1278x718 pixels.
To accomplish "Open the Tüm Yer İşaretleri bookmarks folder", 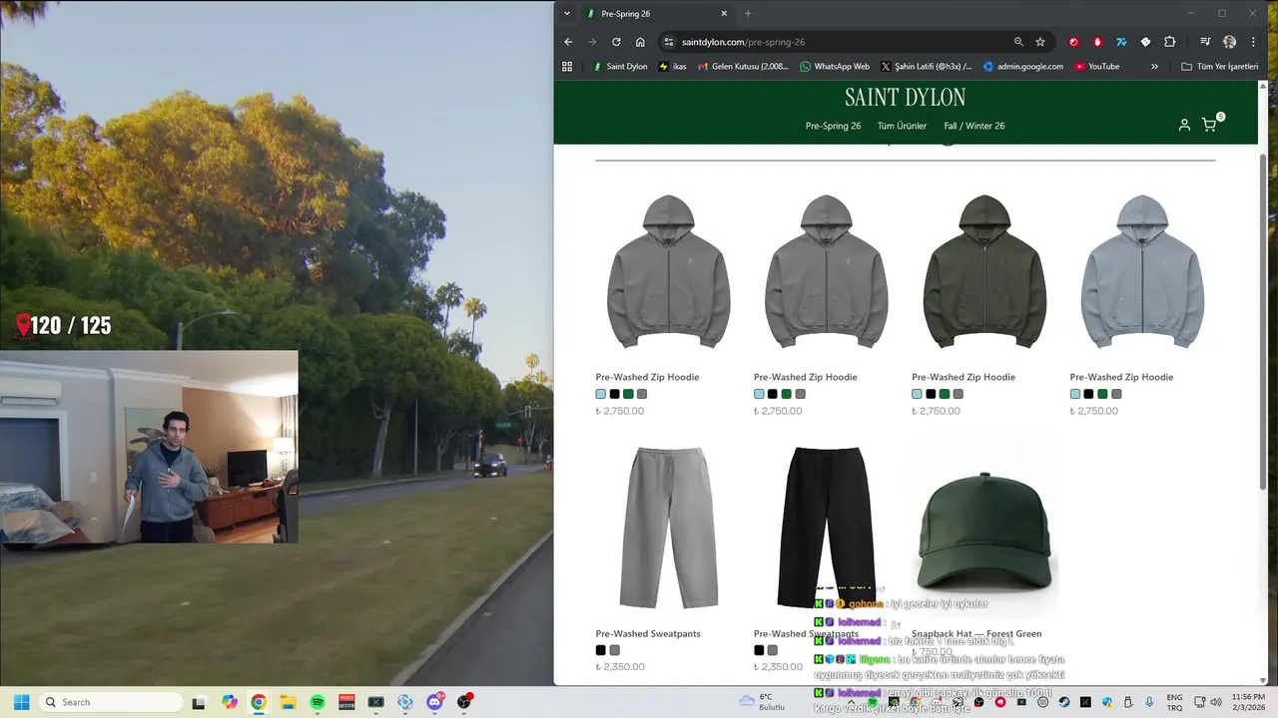I will (1219, 67).
